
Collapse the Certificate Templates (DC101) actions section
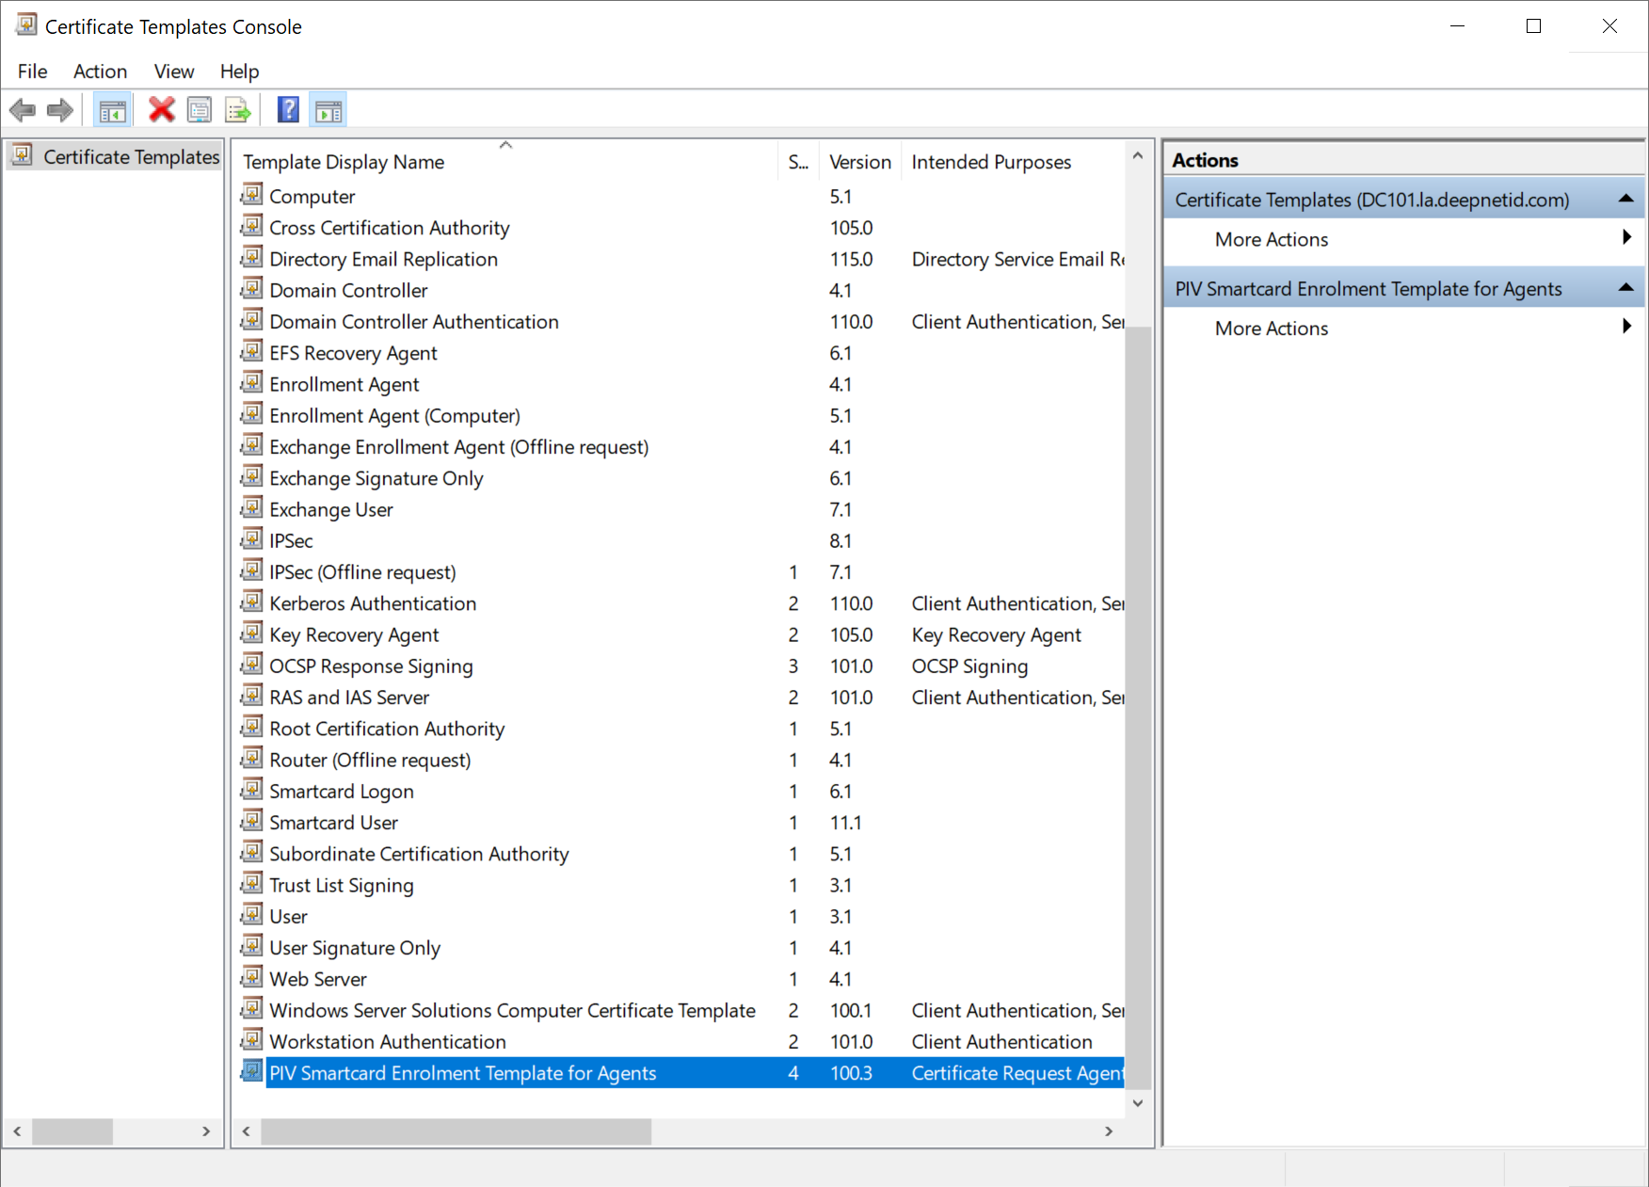1625,200
